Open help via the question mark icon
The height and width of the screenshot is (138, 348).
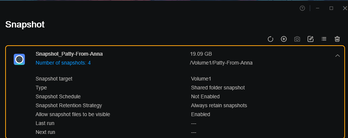tap(302, 8)
